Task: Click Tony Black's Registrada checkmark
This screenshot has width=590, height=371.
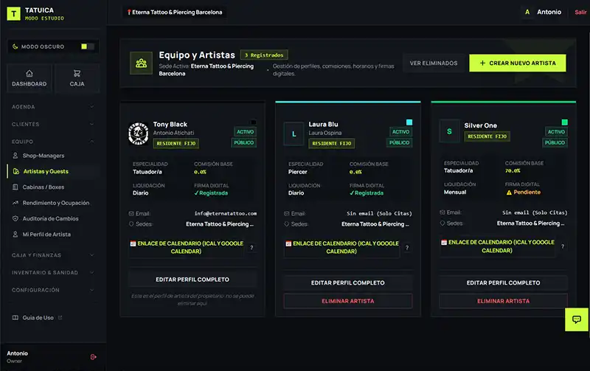Action: click(196, 193)
